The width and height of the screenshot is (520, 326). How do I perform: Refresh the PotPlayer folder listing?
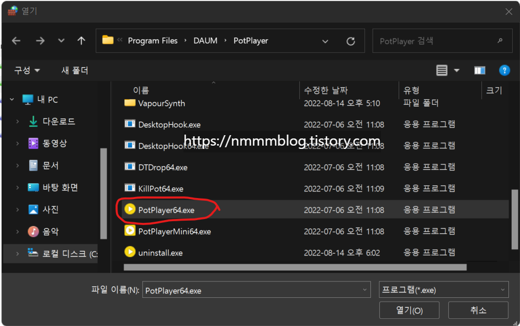pos(351,41)
